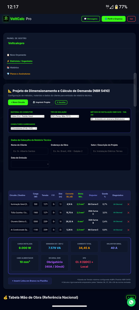Delete the TUGs Cozinha circuit row
This screenshot has width=139, height=310.
(128, 213)
